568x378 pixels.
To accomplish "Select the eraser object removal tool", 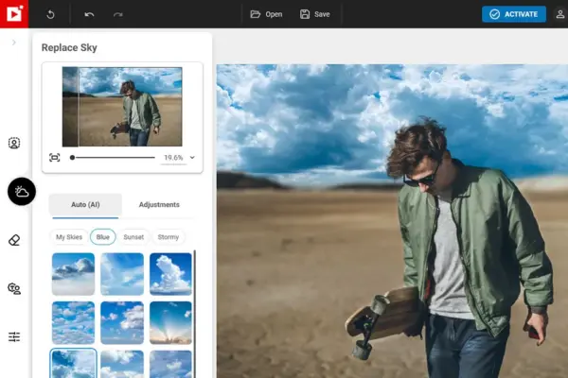I will 14,240.
